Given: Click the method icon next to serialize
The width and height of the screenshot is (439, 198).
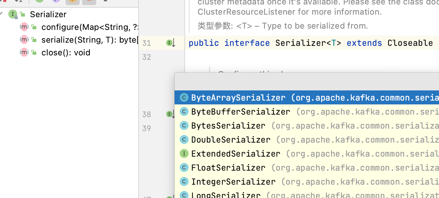Looking at the screenshot, I should click(x=24, y=40).
